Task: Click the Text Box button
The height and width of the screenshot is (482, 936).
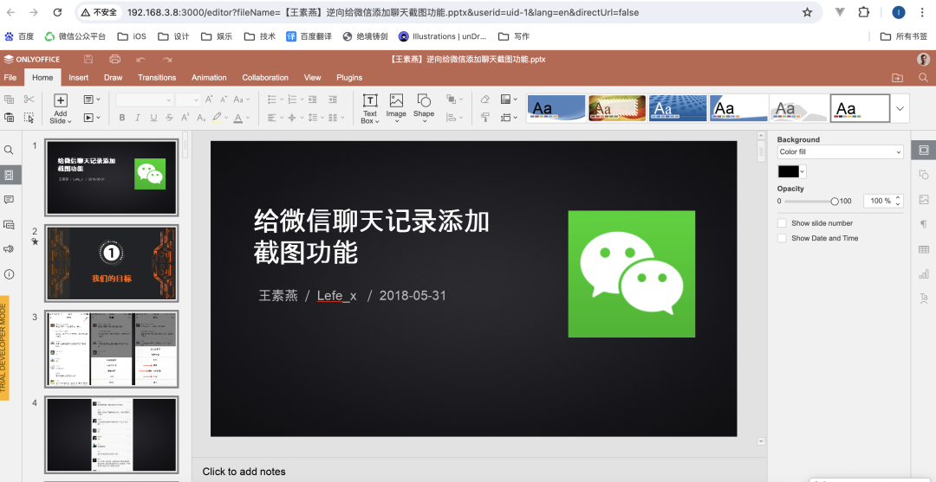Action: [x=370, y=108]
